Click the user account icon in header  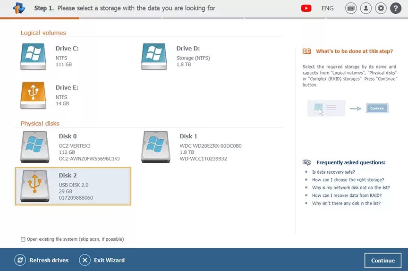[365, 8]
